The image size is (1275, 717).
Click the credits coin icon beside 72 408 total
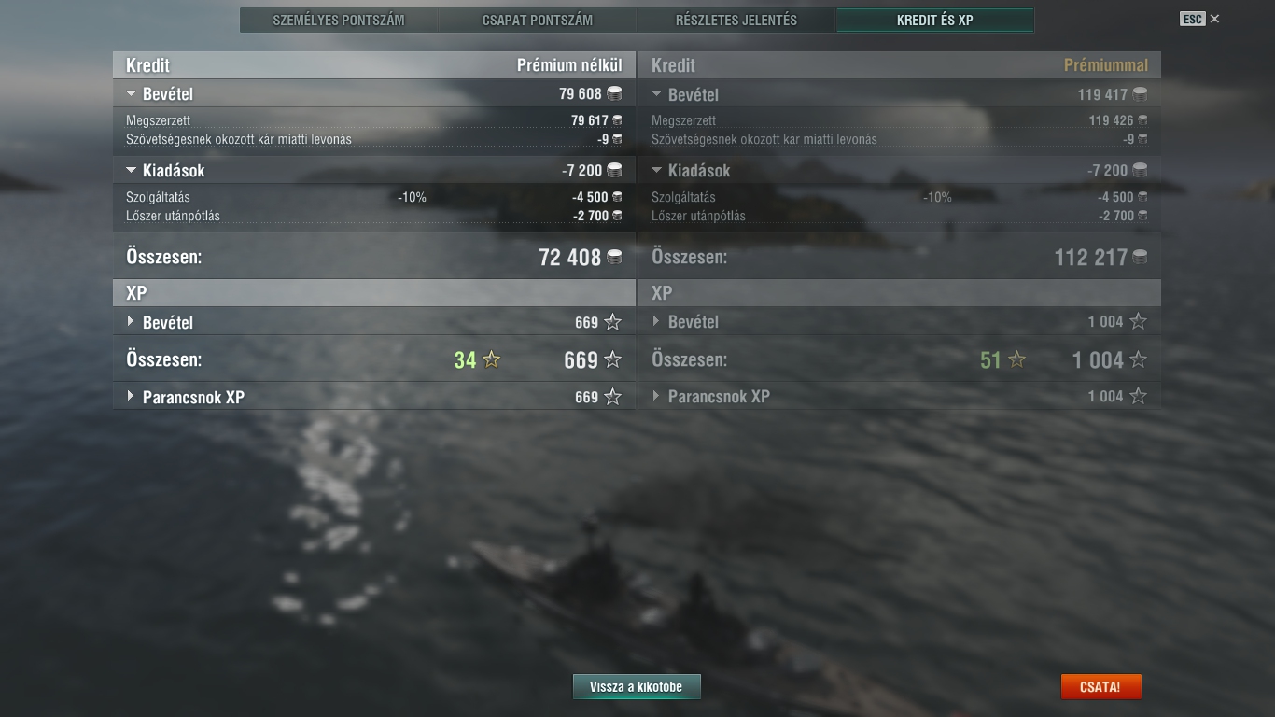tap(614, 257)
